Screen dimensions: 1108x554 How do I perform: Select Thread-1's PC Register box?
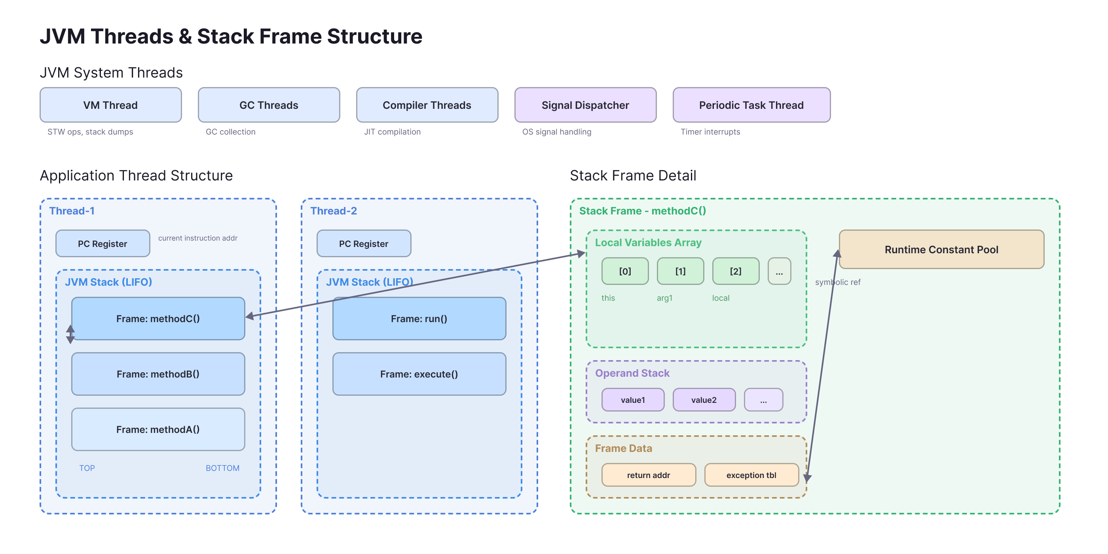point(103,243)
